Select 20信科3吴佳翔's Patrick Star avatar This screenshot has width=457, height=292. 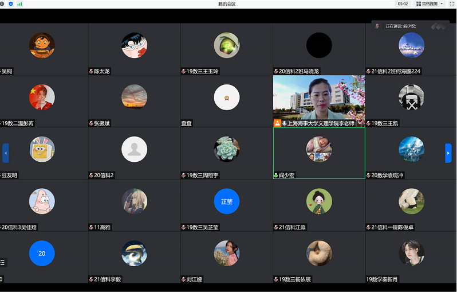(42, 201)
